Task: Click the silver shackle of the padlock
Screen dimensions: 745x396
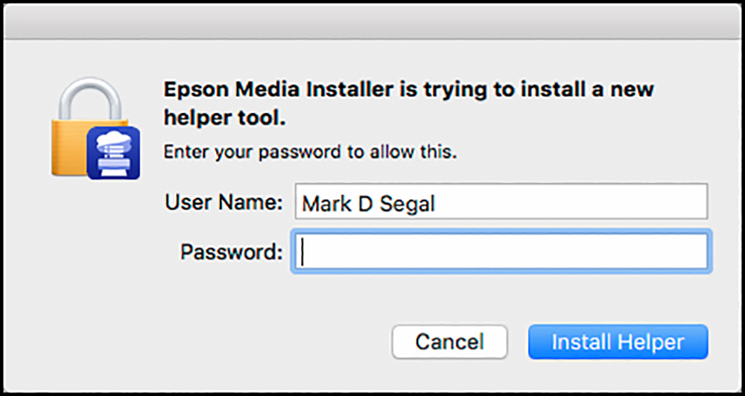Action: pyautogui.click(x=90, y=99)
